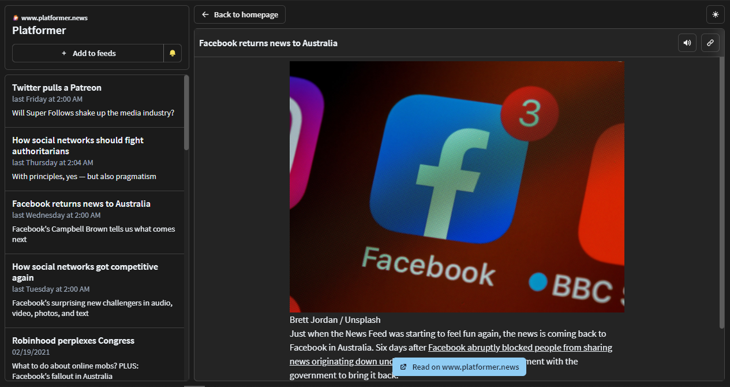Click With principles, yes — but also pragmatism
The width and height of the screenshot is (730, 387).
tap(84, 177)
